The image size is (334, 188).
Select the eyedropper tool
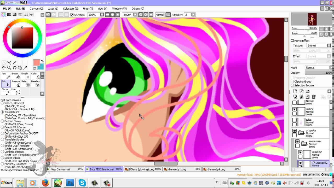(25, 68)
